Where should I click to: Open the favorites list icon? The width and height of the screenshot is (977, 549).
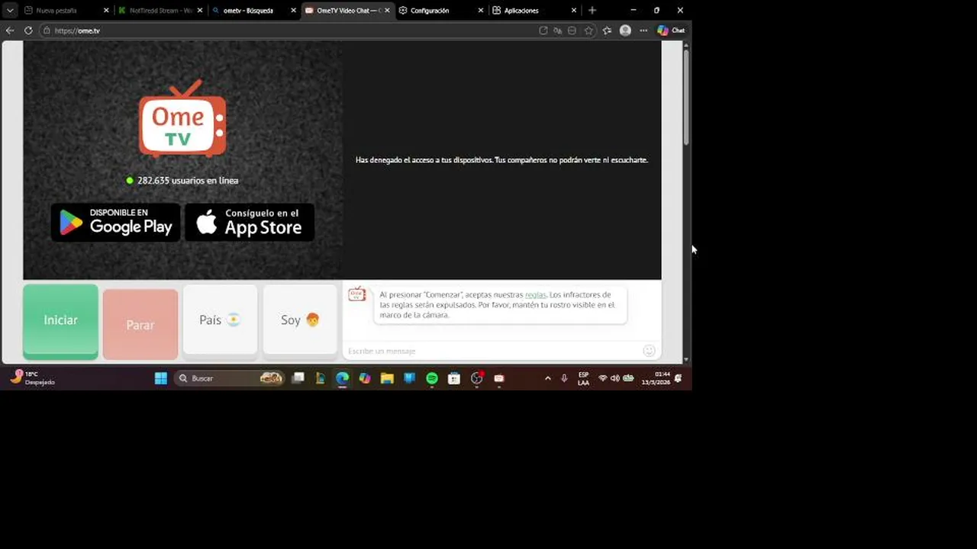tap(607, 30)
